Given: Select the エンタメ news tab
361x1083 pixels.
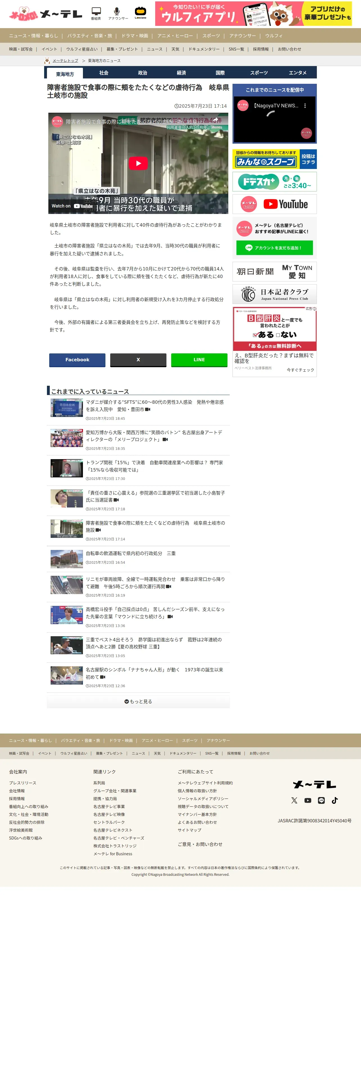Looking at the screenshot, I should pos(297,73).
